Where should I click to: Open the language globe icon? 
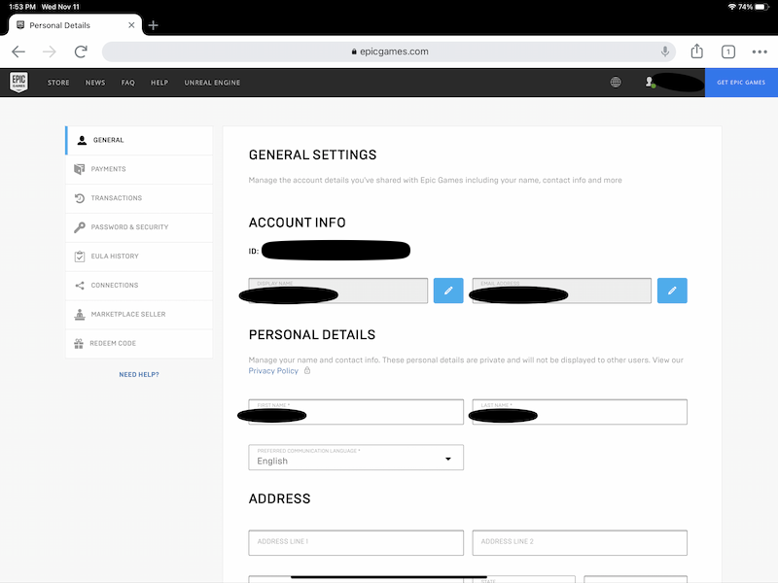(616, 83)
